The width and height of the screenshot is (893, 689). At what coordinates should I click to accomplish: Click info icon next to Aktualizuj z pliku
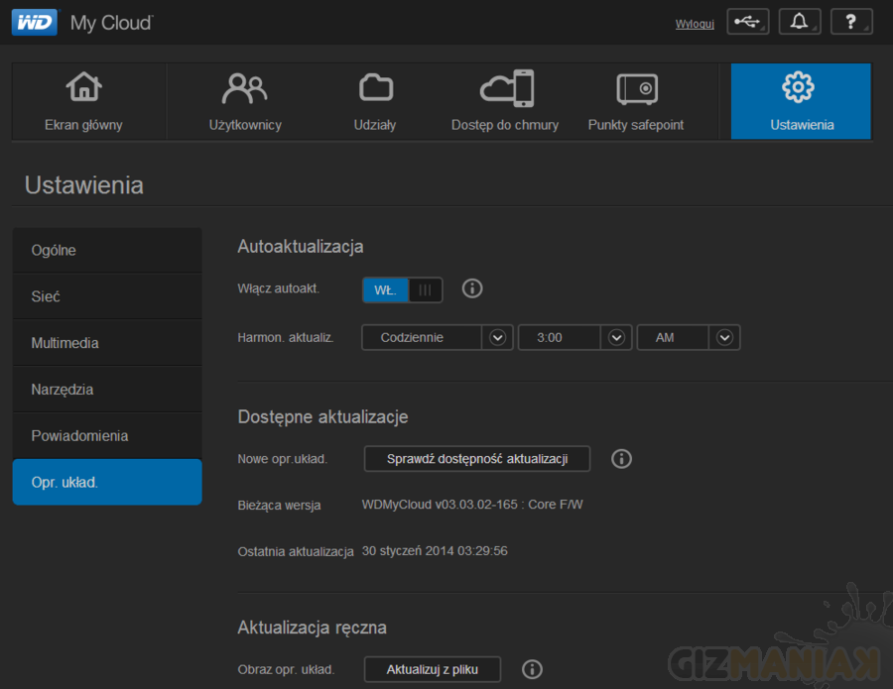click(532, 669)
